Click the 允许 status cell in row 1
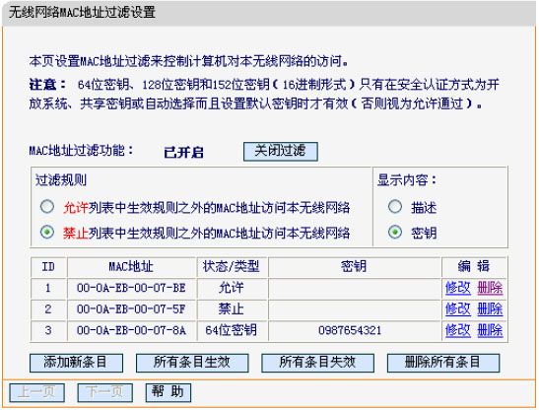This screenshot has height=410, width=539. pyautogui.click(x=232, y=288)
